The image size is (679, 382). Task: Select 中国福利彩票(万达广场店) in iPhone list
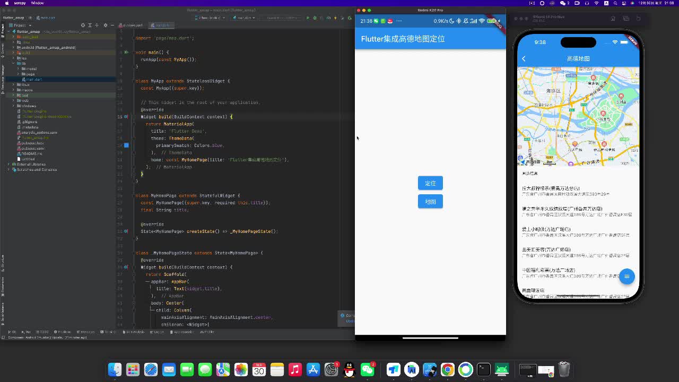click(x=549, y=270)
